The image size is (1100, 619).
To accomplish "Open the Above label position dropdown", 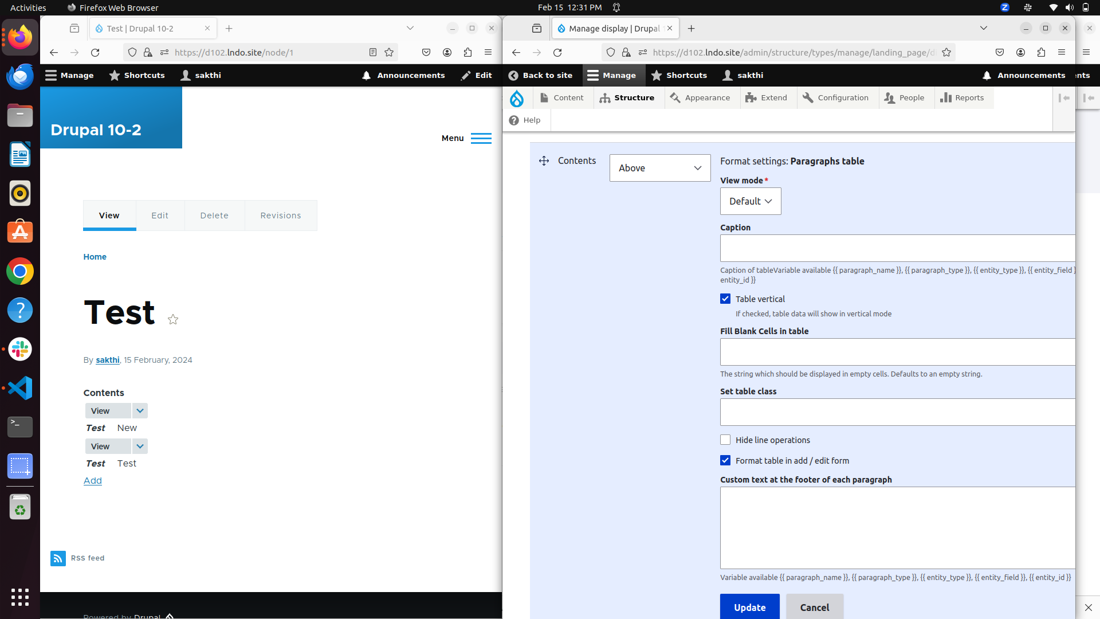I will pyautogui.click(x=659, y=168).
